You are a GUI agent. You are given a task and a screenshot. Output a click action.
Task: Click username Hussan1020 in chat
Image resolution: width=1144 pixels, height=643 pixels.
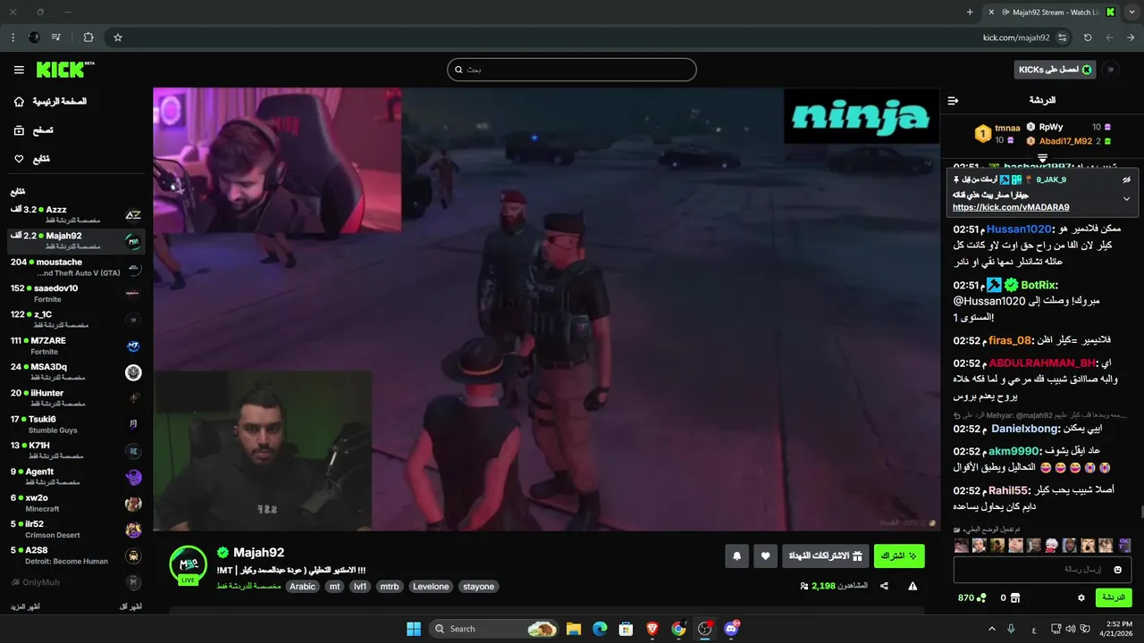click(1018, 229)
